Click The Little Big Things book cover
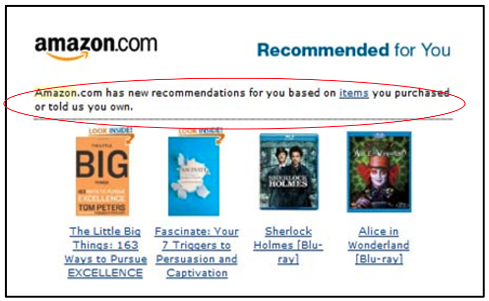 click(102, 176)
